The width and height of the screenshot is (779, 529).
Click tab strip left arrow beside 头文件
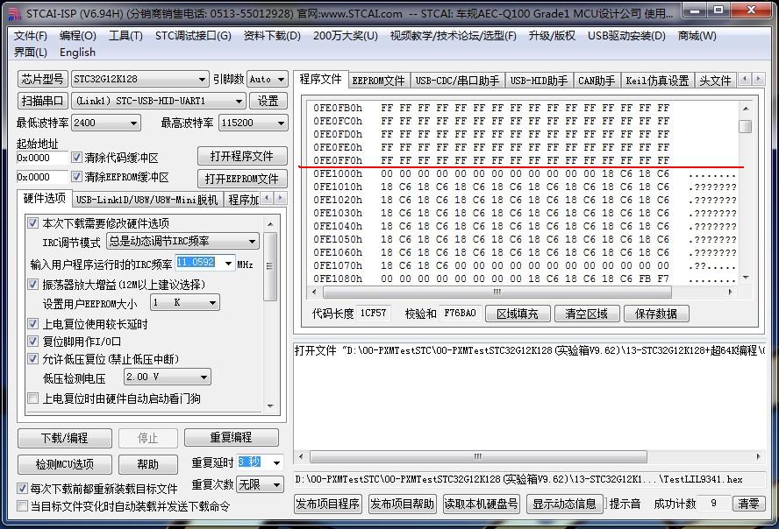745,79
